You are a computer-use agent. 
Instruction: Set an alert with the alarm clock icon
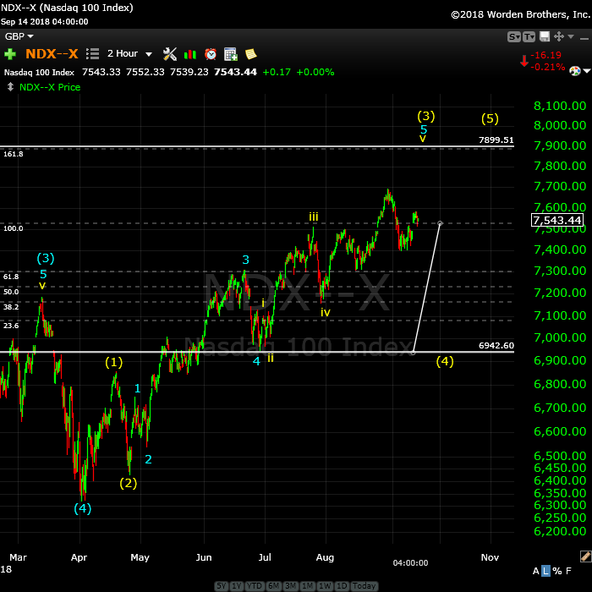click(x=211, y=54)
